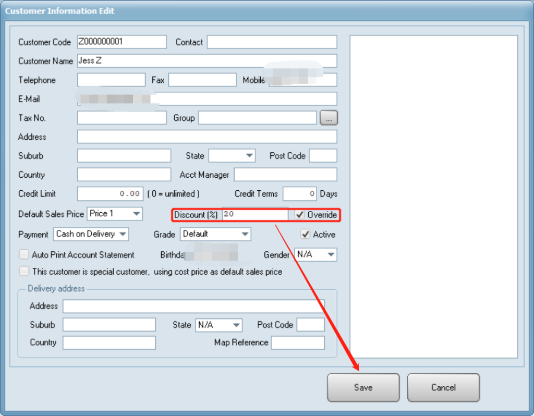Select the Credit Limit input
The width and height of the screenshot is (534, 416).
pos(110,193)
